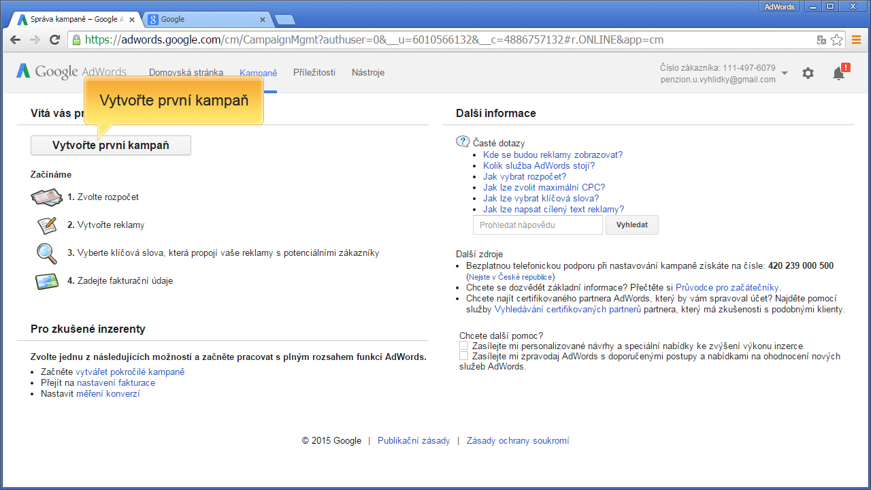Enable personalizované návrhy a speciální nabídky checkbox
This screenshot has height=490, width=871.
click(x=464, y=346)
